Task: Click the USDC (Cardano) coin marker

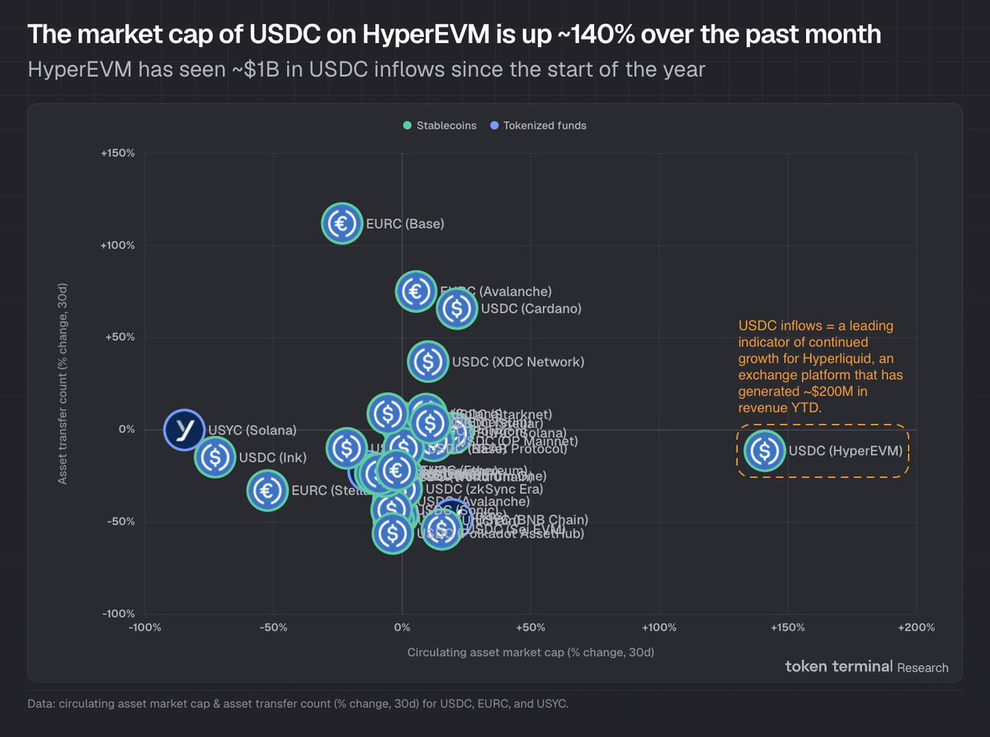Action: click(457, 309)
